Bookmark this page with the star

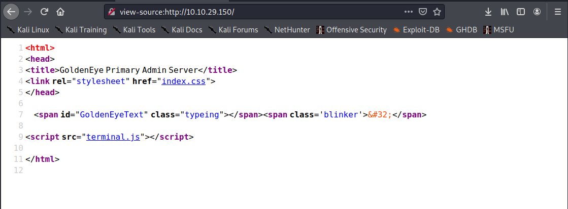point(437,12)
